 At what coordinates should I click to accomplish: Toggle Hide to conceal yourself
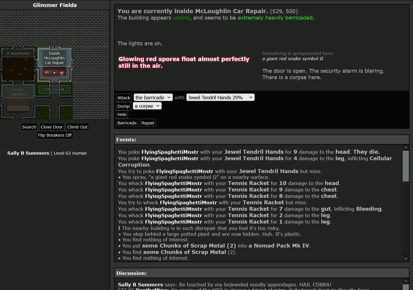pyautogui.click(x=122, y=114)
